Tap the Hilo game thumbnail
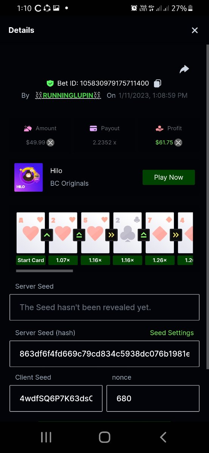The width and height of the screenshot is (209, 453). tap(29, 177)
